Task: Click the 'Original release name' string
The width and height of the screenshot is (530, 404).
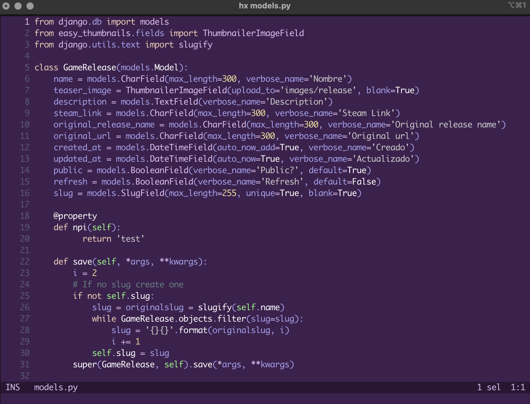Action: (446, 124)
